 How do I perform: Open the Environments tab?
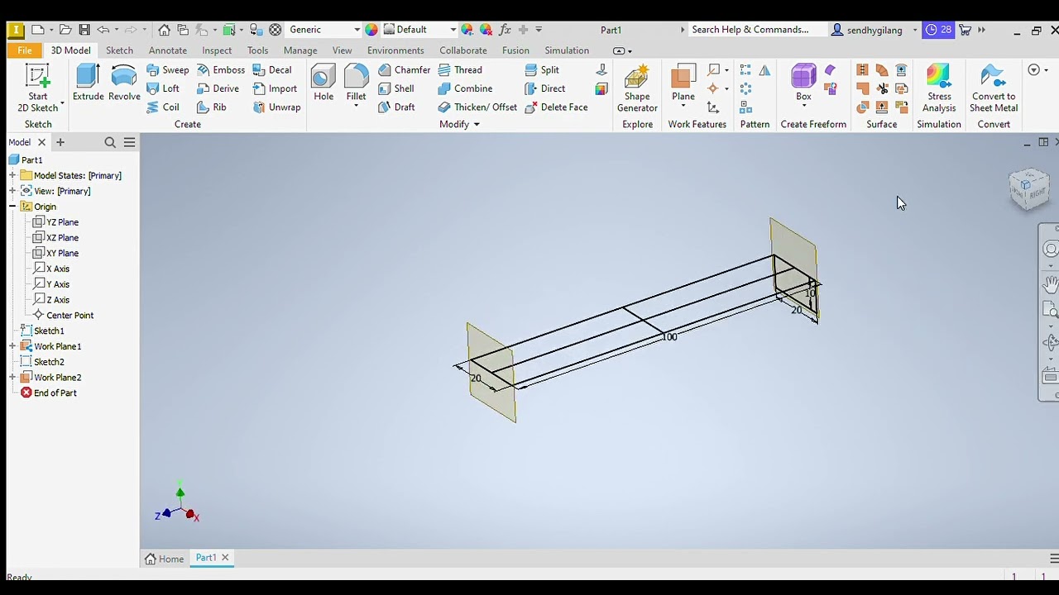pyautogui.click(x=395, y=50)
